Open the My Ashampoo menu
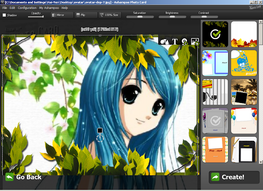The height and width of the screenshot is (191, 263). (49, 8)
